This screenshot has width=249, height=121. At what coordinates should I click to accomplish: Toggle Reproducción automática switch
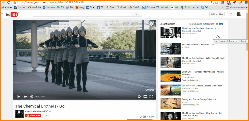222,24
